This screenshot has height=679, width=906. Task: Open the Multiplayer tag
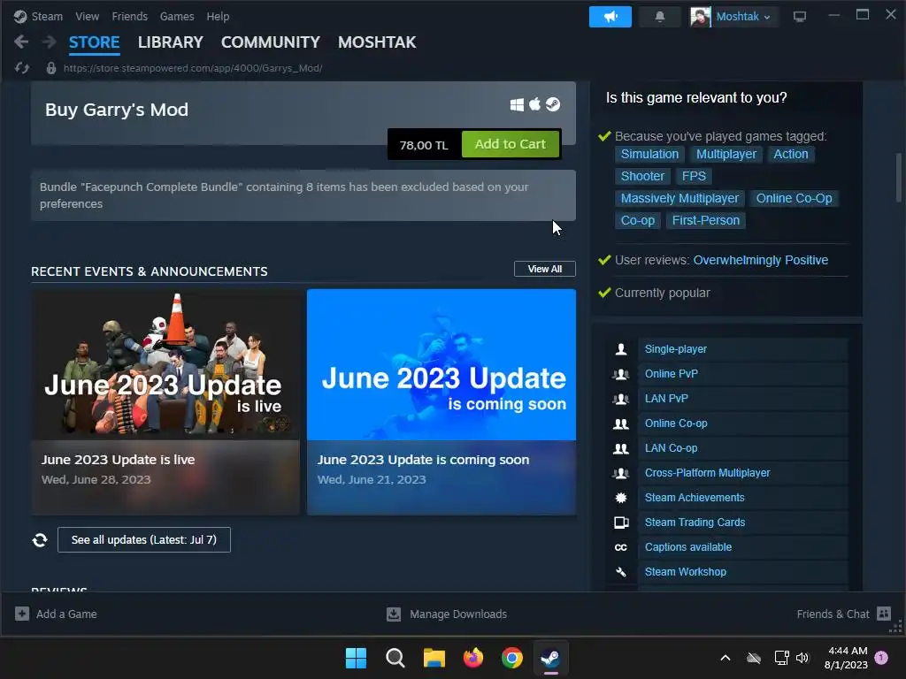point(726,154)
